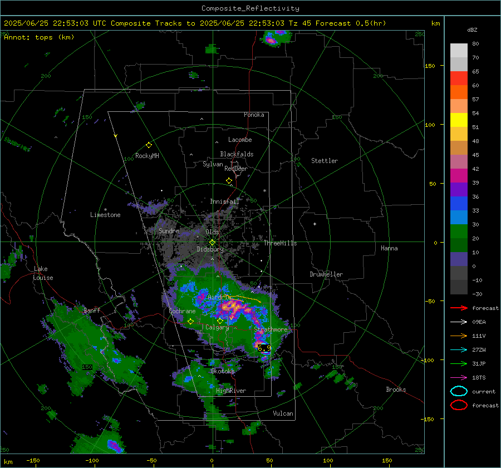Click the UTC Composite Tracks header line

tap(195, 23)
